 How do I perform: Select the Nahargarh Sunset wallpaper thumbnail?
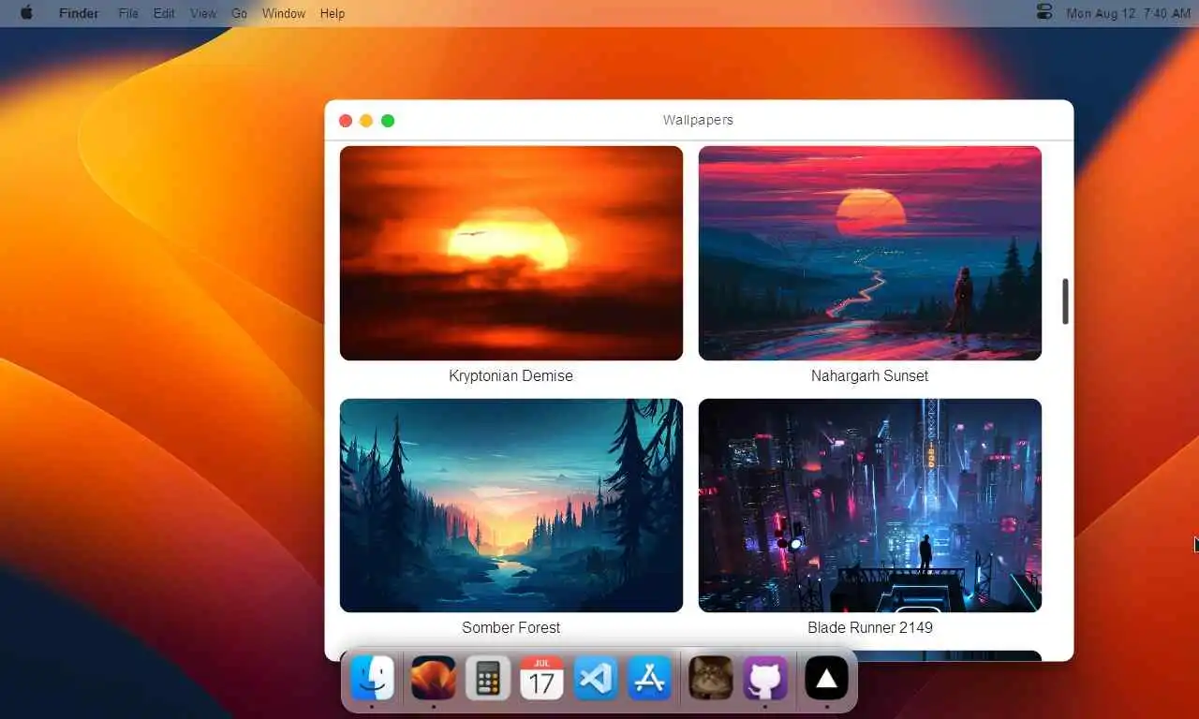tap(870, 253)
